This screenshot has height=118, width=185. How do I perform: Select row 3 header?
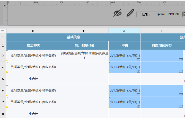point(3,56)
